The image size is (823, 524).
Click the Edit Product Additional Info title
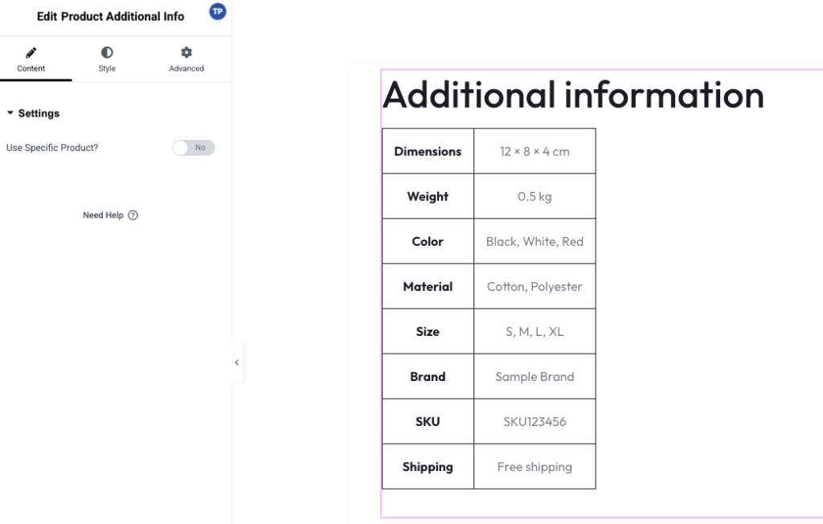point(111,17)
